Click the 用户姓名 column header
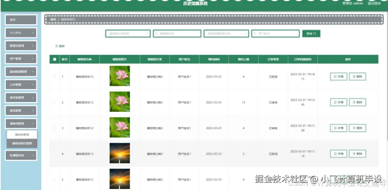 click(x=184, y=59)
